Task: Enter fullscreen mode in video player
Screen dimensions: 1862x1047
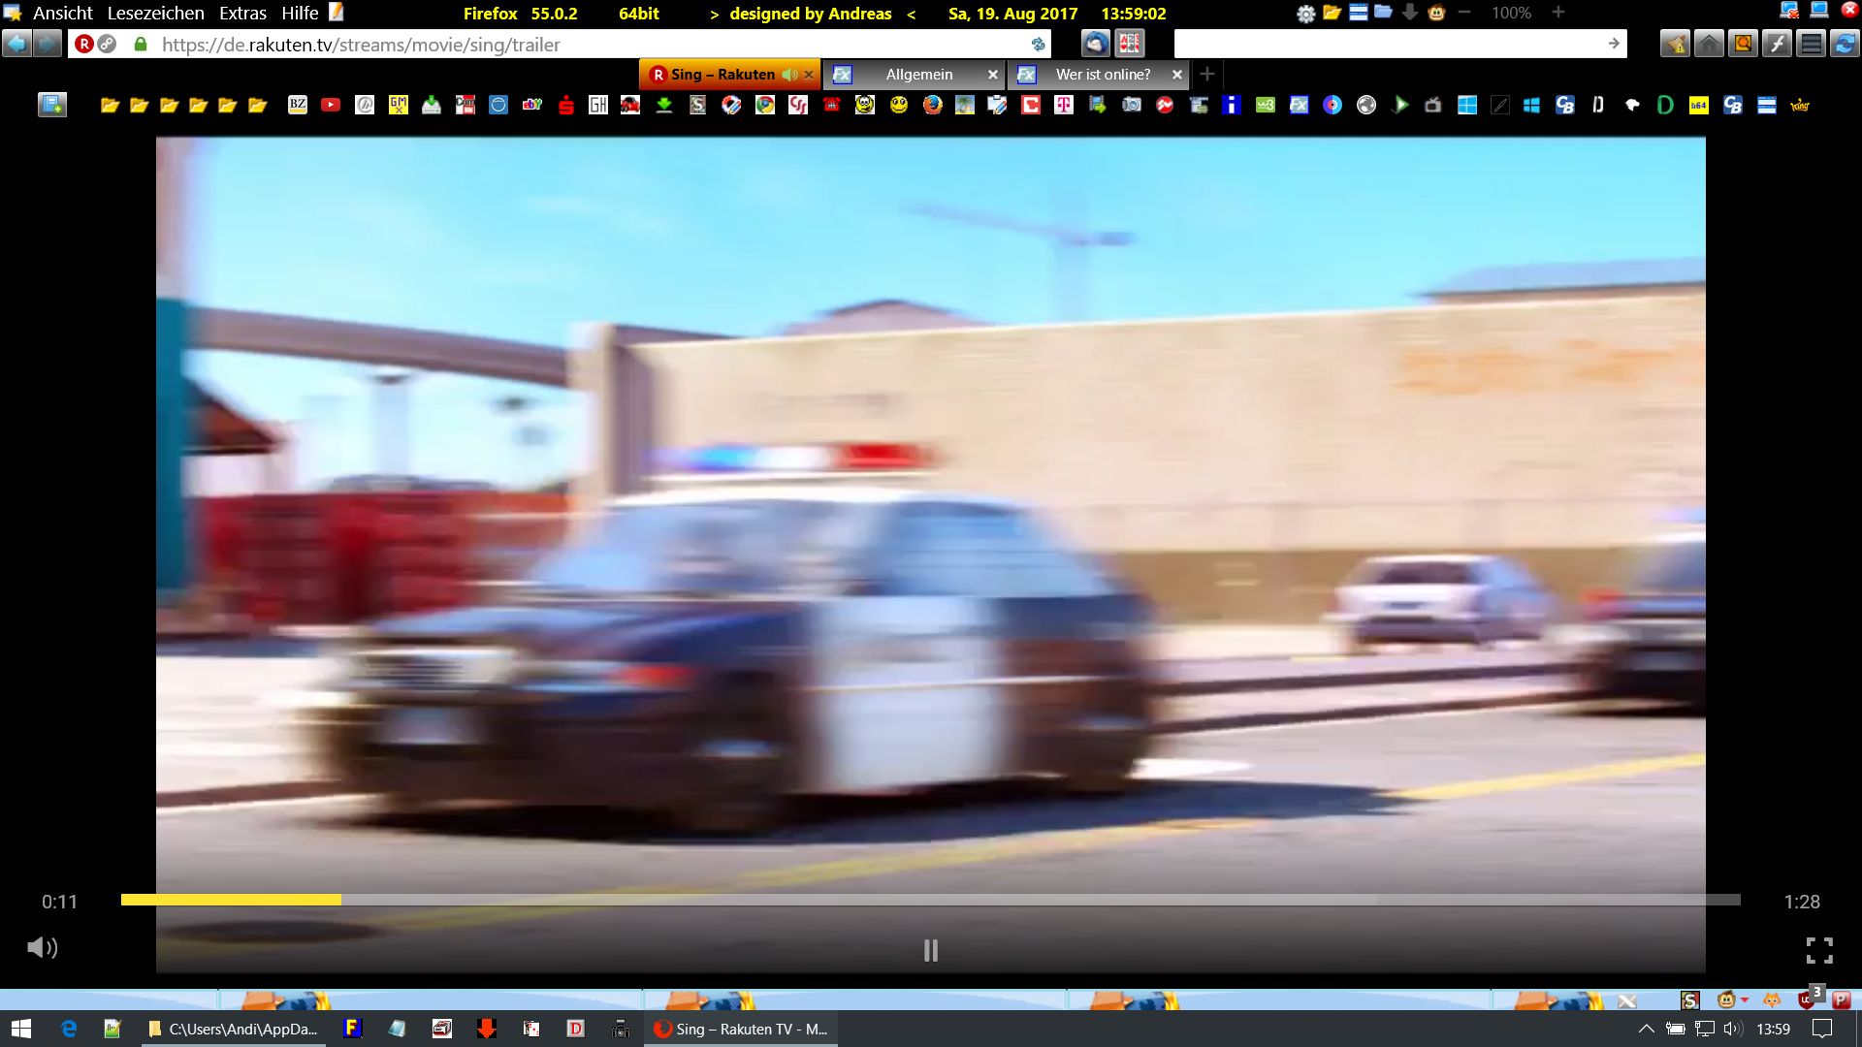Action: click(x=1819, y=950)
